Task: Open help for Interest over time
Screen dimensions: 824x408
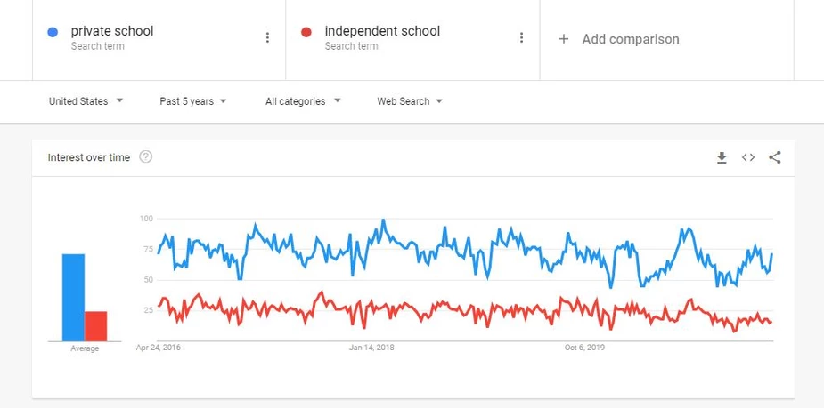Action: pos(145,156)
